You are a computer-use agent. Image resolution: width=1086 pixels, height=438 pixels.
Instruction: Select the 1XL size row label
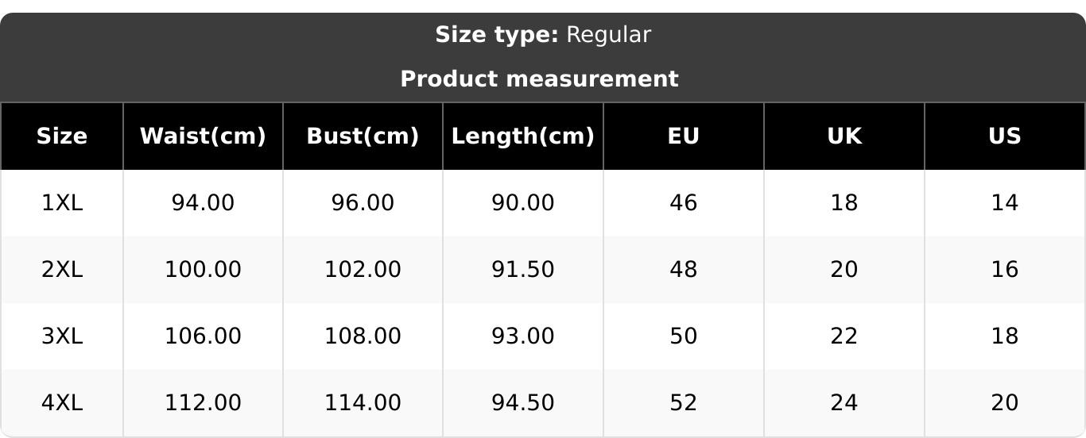pyautogui.click(x=62, y=203)
